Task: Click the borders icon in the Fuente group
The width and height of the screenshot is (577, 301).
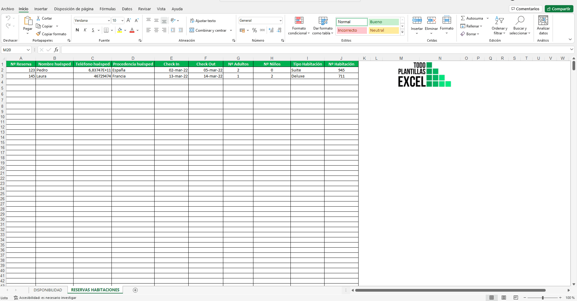Action: [106, 30]
